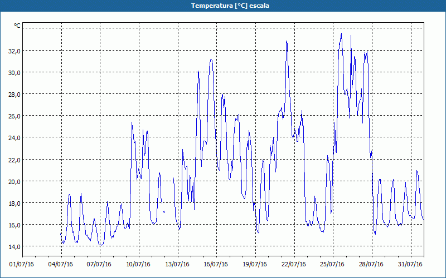Click the 10/07/16 date label
446x278 pixels.
pos(138,265)
